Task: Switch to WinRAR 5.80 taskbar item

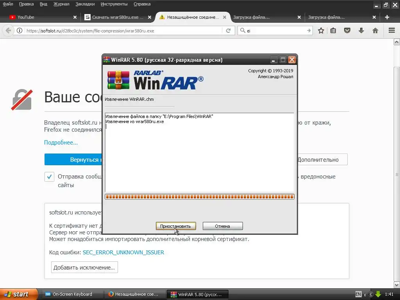Action: 198,294
